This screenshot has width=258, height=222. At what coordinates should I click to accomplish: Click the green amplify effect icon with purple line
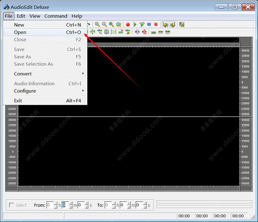tap(92, 31)
